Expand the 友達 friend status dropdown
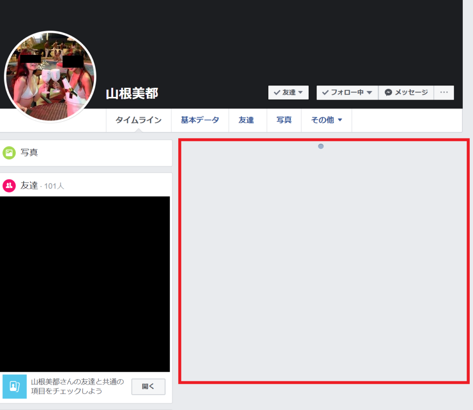Screen dimensions: 473x410 tap(288, 92)
